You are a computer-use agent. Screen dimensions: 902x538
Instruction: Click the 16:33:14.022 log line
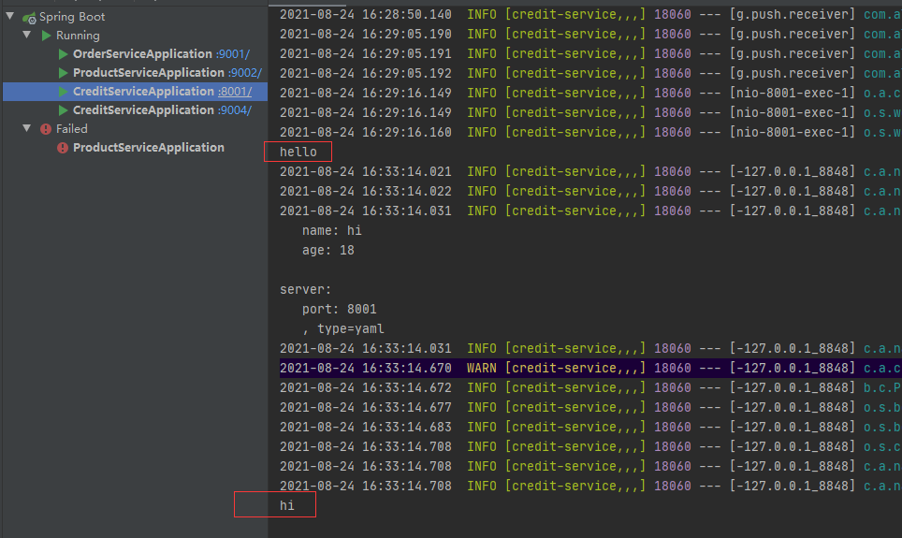coord(590,191)
